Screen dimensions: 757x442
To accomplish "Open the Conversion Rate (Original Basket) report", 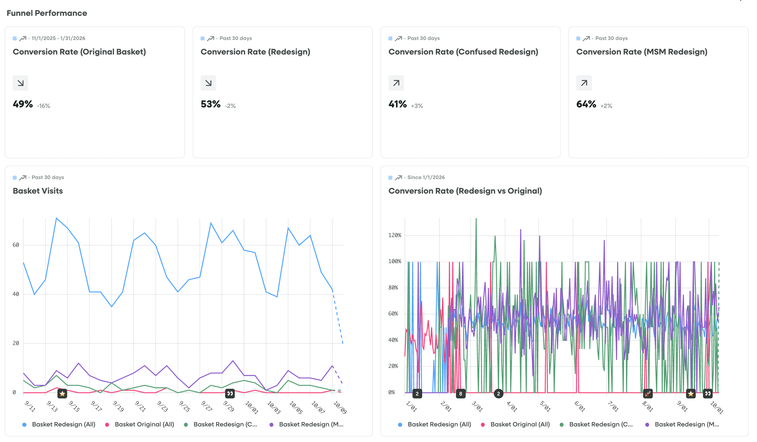I will click(x=79, y=52).
